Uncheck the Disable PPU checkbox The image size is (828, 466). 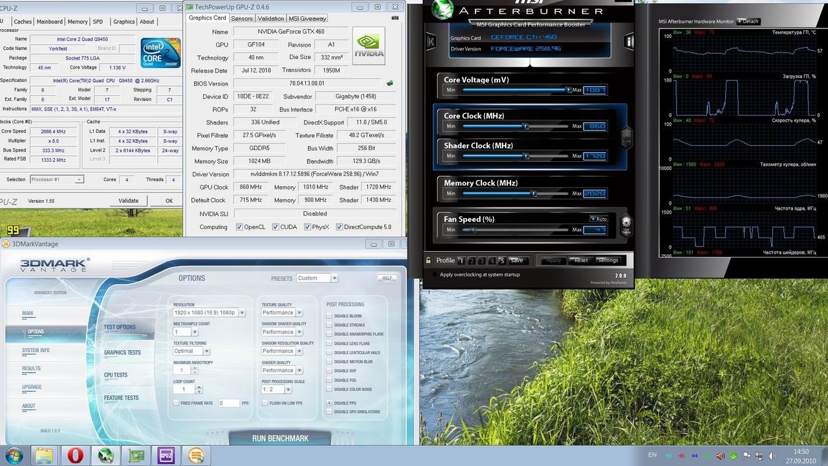point(329,403)
